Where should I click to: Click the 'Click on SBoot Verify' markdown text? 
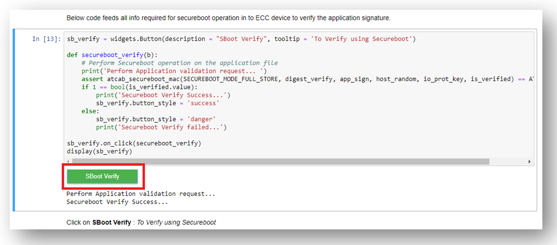coord(141,223)
